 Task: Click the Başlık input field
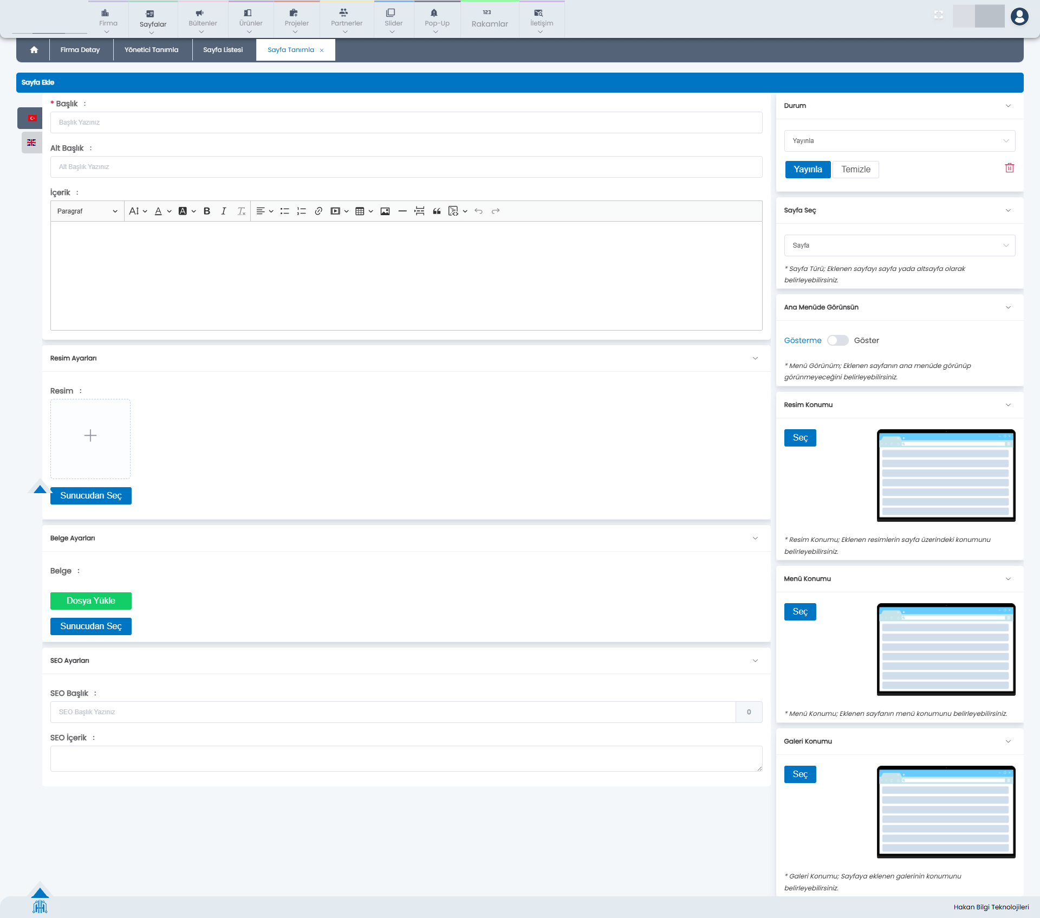coord(406,122)
